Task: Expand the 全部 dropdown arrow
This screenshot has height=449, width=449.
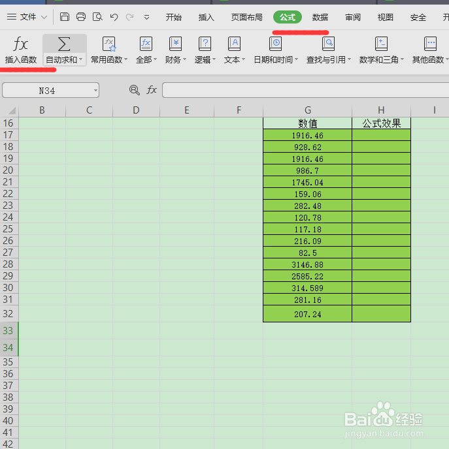Action: click(155, 59)
